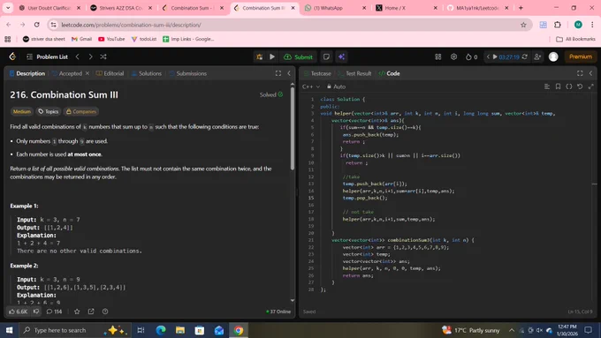Reset the timer refresh icon
601x338 pixels.
click(x=525, y=56)
